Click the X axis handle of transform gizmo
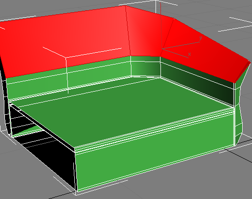 pos(176,53)
